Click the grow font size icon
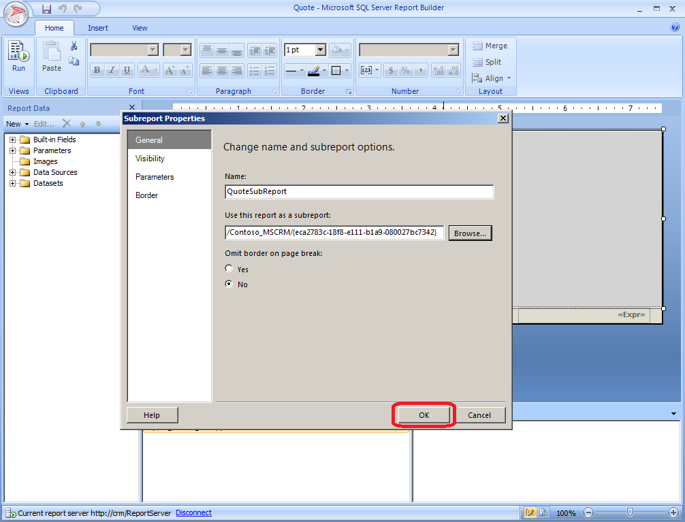Screen dimensions: 685x522 click(170, 70)
